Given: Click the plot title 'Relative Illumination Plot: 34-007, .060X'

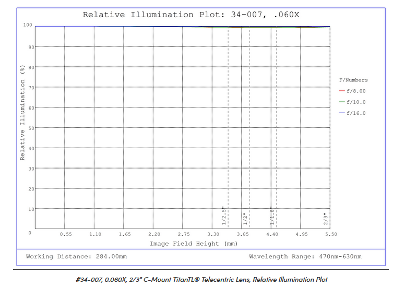Looking at the screenshot, I should (x=191, y=15).
